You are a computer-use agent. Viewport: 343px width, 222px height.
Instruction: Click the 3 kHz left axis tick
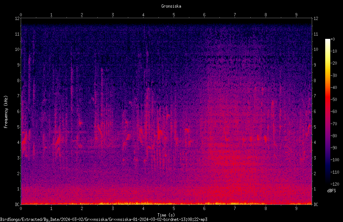19,158
